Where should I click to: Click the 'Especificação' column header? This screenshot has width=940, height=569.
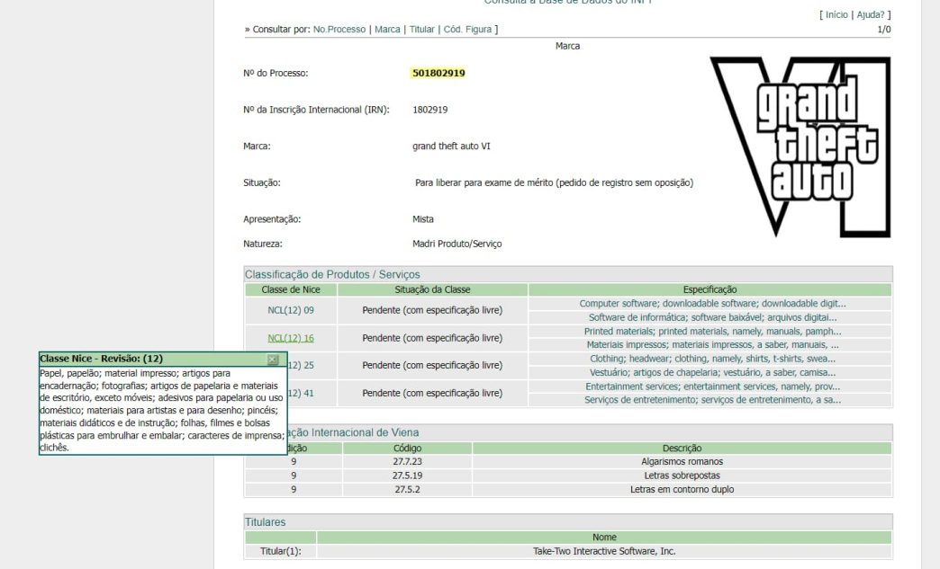(710, 289)
